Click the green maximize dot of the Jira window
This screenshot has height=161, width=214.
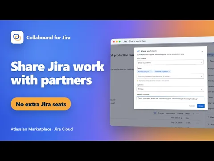[x=119, y=42]
